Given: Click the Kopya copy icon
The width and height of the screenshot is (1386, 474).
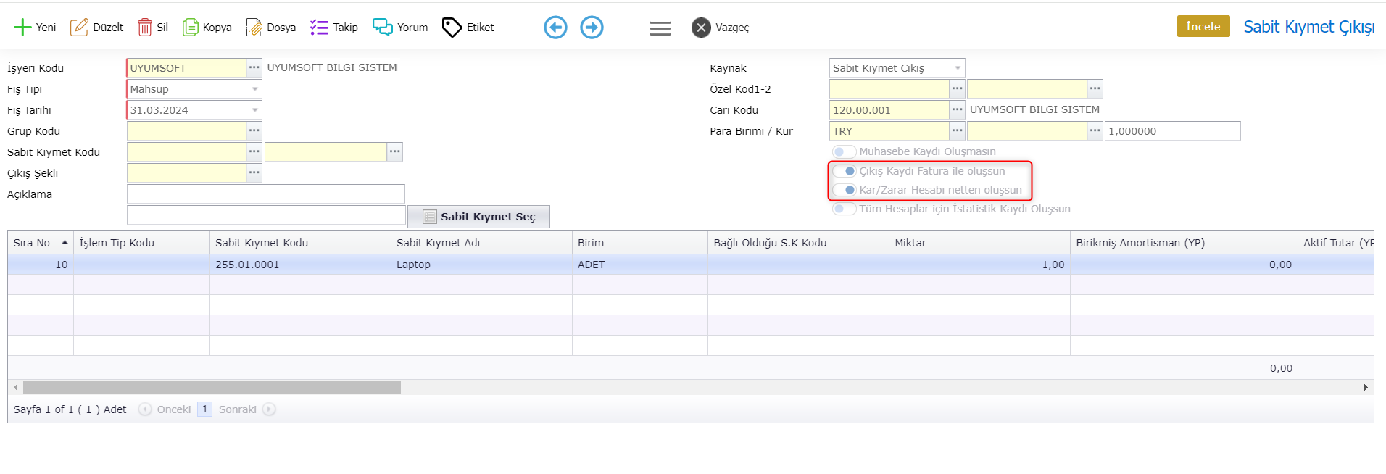Looking at the screenshot, I should [190, 28].
